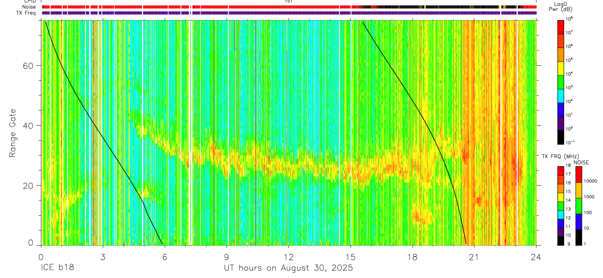This screenshot has width=603, height=278.
Task: Click the '3' tick label on UT hours axis
Action: pos(103,256)
